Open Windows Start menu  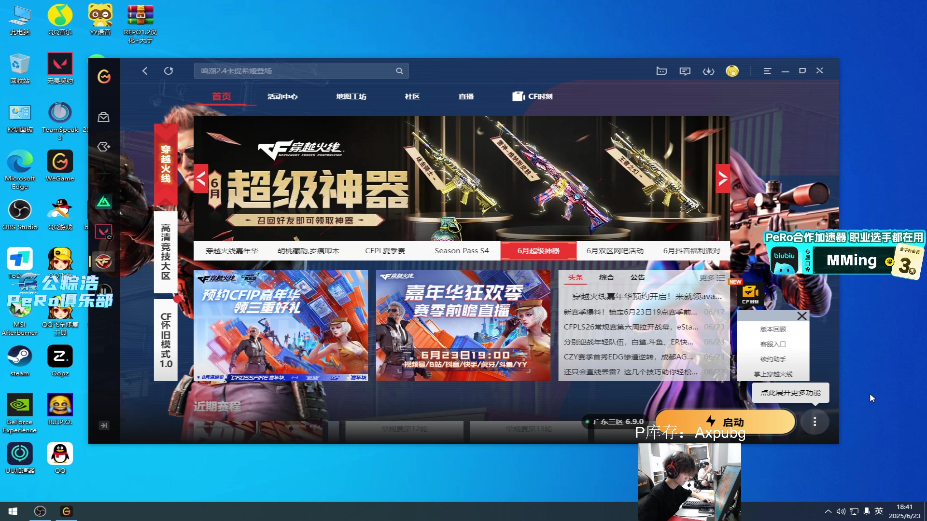pos(13,511)
